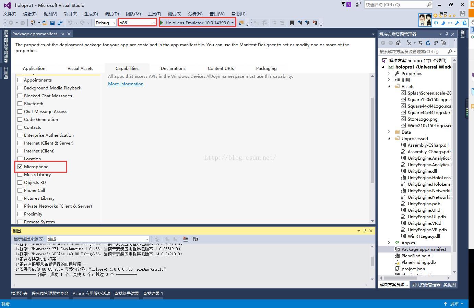Screen dimensions: 474x308
Task: Check Internet (Client & Server) capability
Action: click(x=20, y=143)
